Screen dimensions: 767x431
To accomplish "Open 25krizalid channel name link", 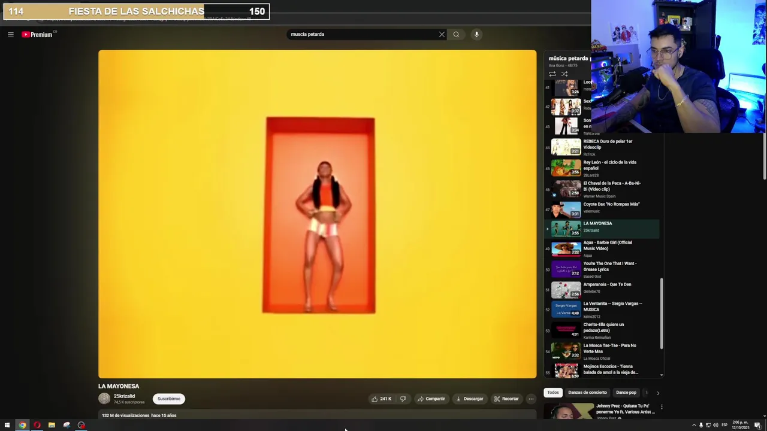I will coord(125,396).
